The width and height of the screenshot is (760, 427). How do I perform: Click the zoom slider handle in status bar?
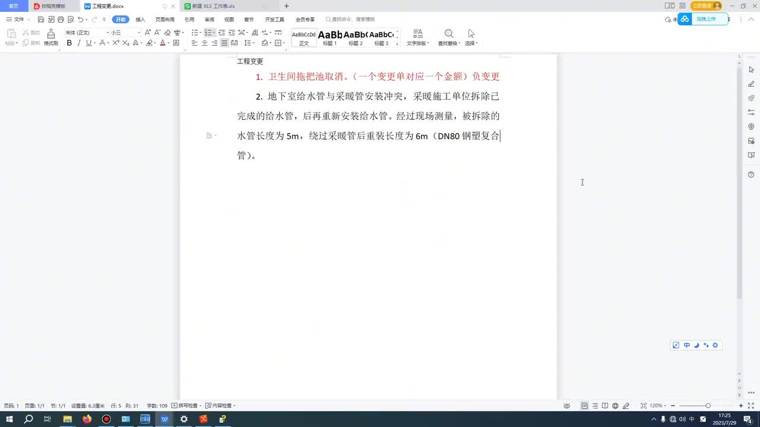[708, 406]
